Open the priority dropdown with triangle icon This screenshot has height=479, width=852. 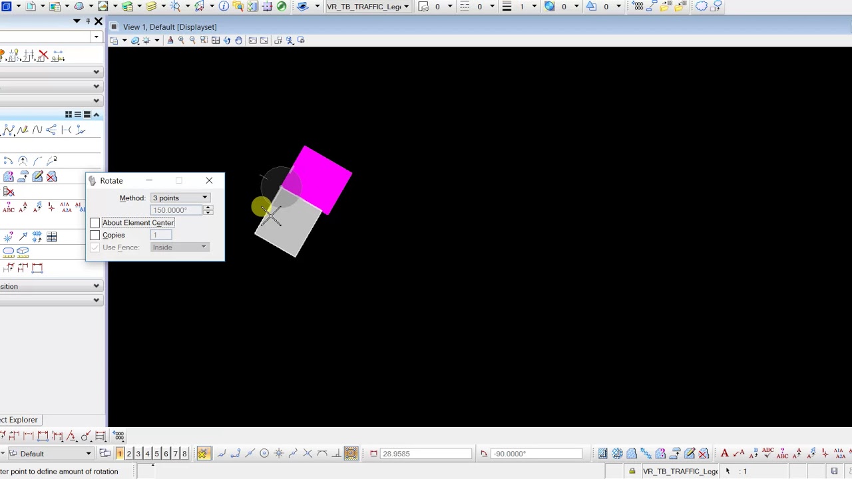(618, 7)
